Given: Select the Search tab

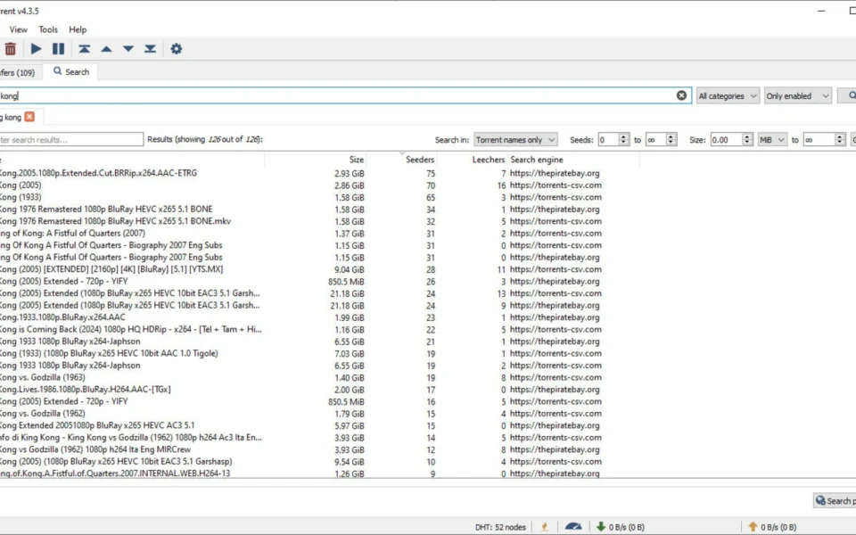Looking at the screenshot, I should (x=71, y=71).
